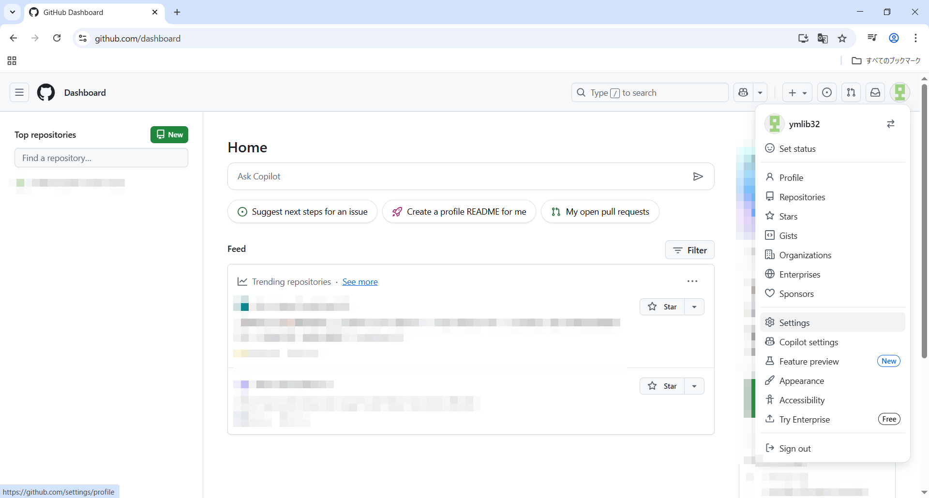Viewport: 929px width, 498px height.
Task: Open the Copilot chat icon
Action: pyautogui.click(x=744, y=92)
